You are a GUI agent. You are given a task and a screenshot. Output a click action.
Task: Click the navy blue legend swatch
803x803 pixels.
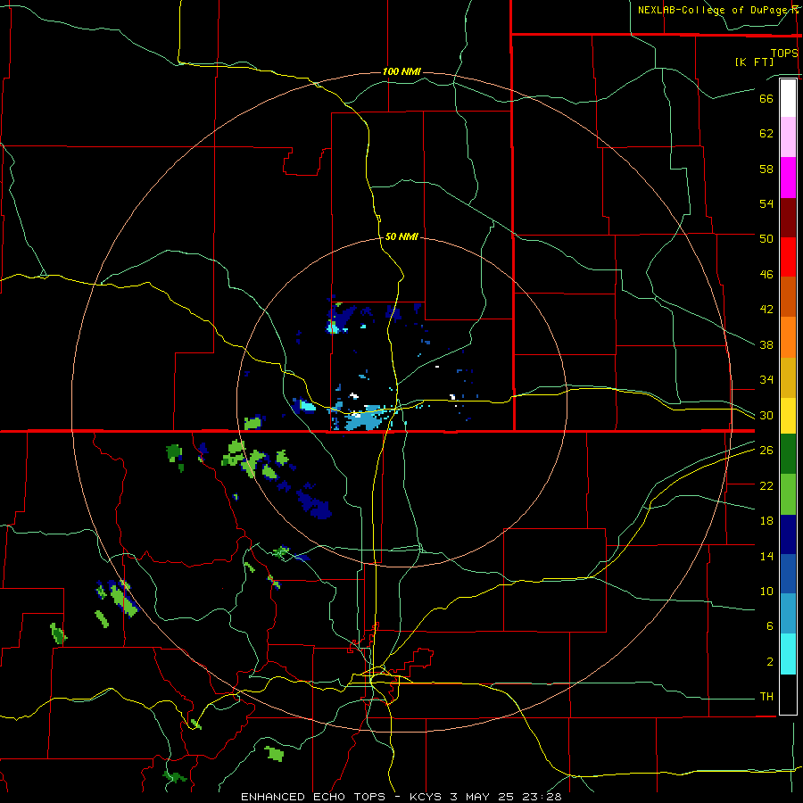coord(788,534)
